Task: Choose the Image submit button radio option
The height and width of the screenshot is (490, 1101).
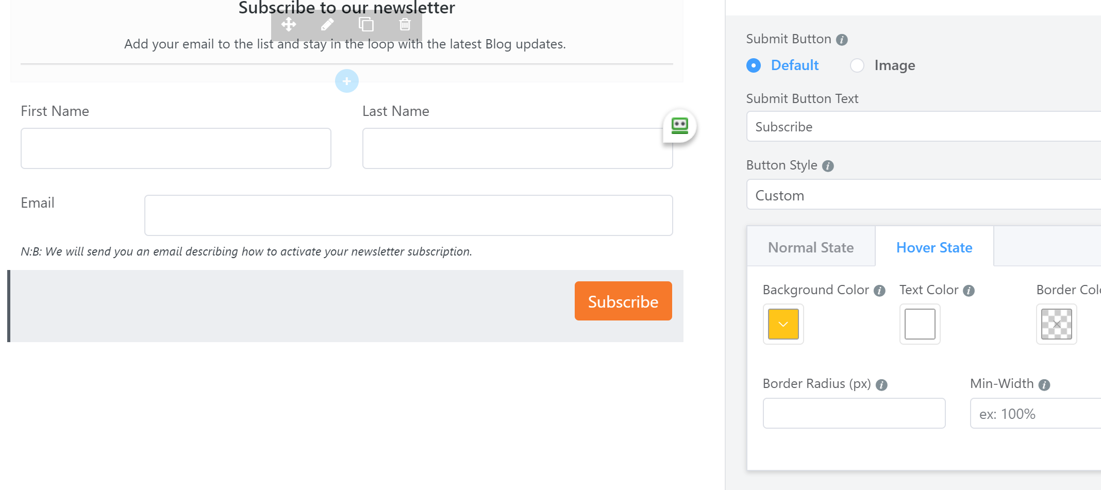Action: [857, 65]
